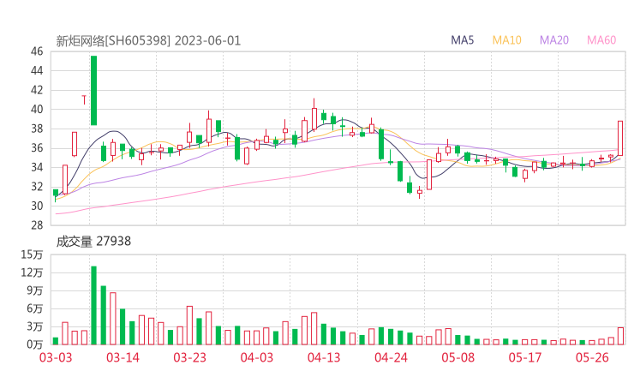Click the MA10 legend label
This screenshot has width=634, height=377.
(506, 40)
